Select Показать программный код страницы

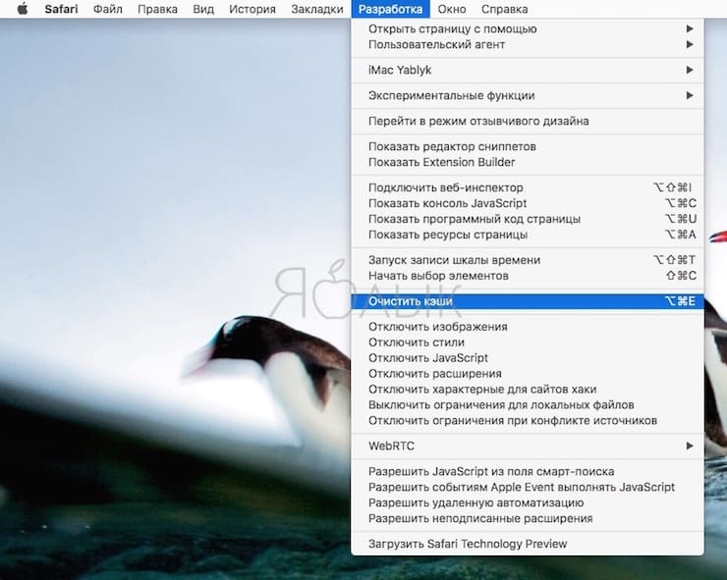coord(528,219)
